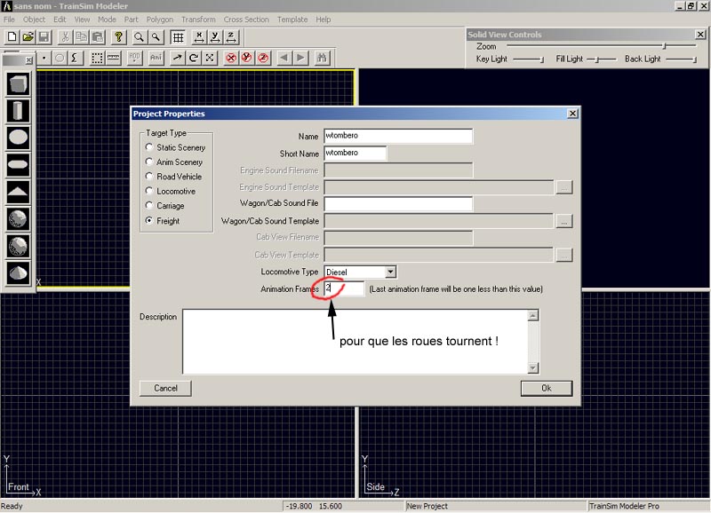Viewport: 711px width, 513px height.
Task: Click the Open folder toolbar icon
Action: [x=28, y=37]
